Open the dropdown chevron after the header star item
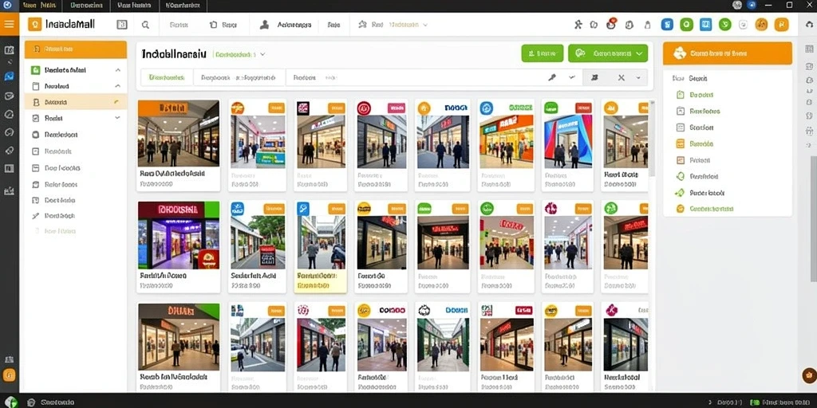Screen dimensions: 817x408 point(425,25)
